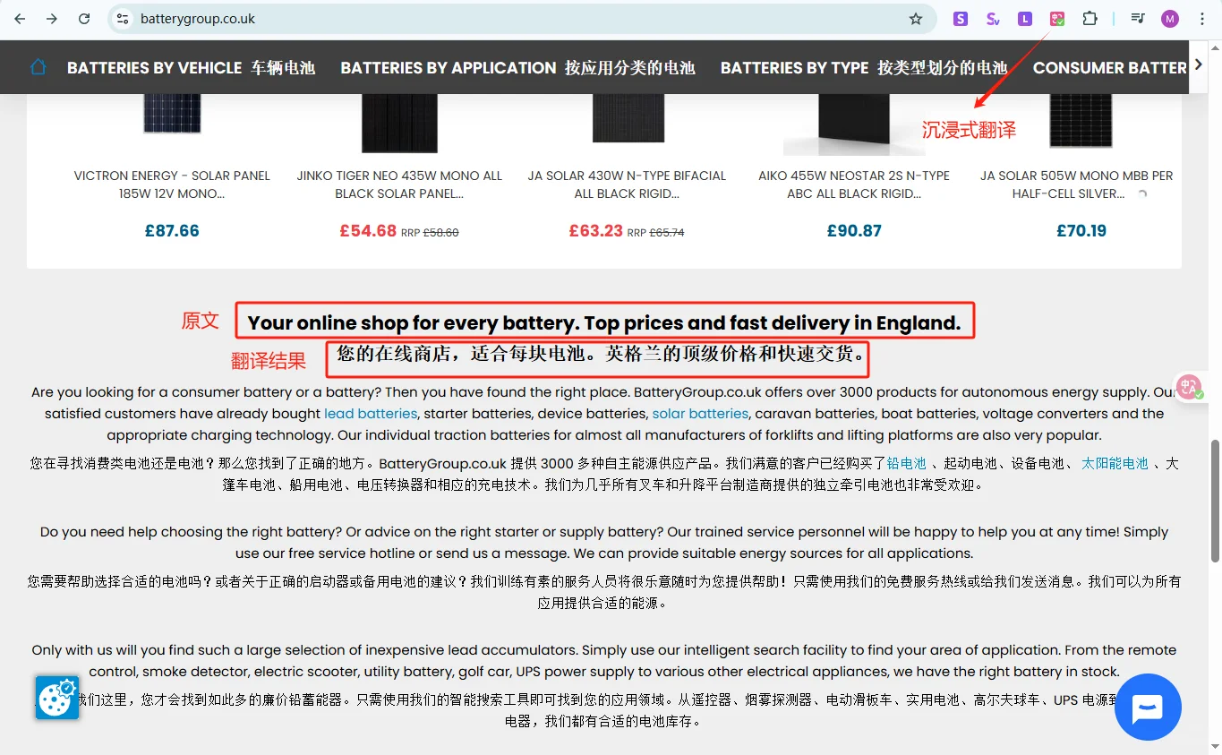Click the purple L extension icon
Screen dimensions: 1222x755
(x=1024, y=18)
